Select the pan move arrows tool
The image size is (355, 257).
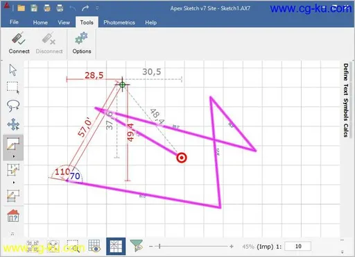(x=13, y=124)
